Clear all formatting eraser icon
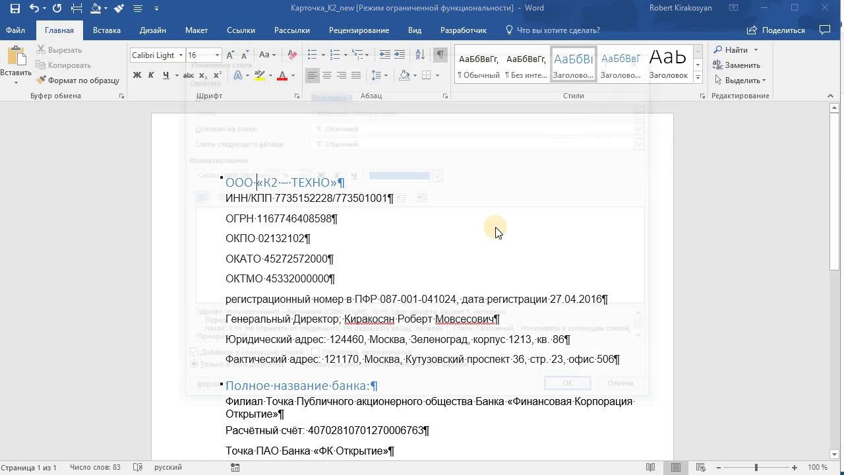This screenshot has height=475, width=844. (x=293, y=55)
